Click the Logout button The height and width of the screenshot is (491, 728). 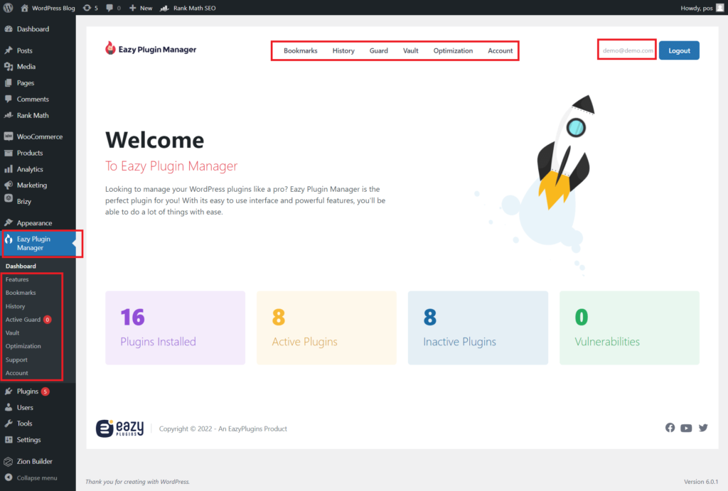tap(679, 50)
